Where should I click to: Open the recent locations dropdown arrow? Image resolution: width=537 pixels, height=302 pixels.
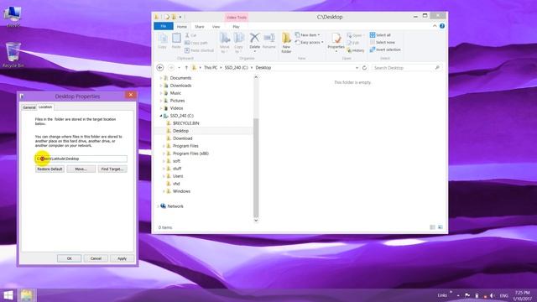[x=179, y=68]
